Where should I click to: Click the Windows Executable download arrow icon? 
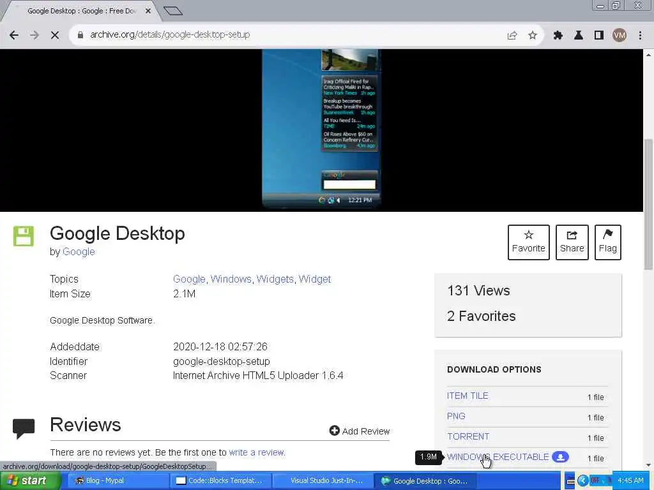[x=560, y=457]
